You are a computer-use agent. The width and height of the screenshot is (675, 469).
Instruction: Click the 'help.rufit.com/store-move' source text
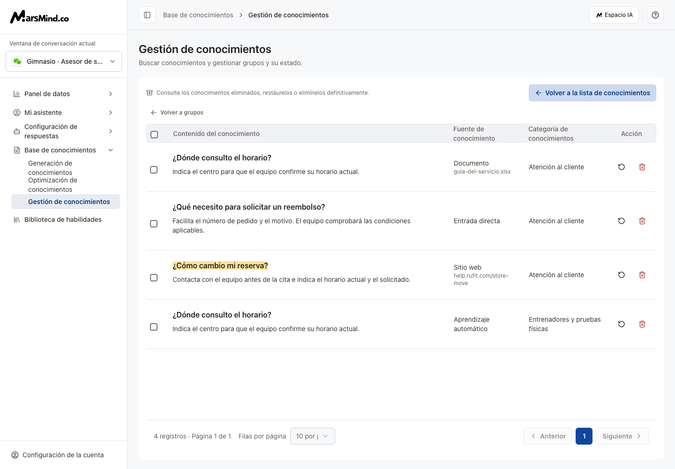[481, 279]
